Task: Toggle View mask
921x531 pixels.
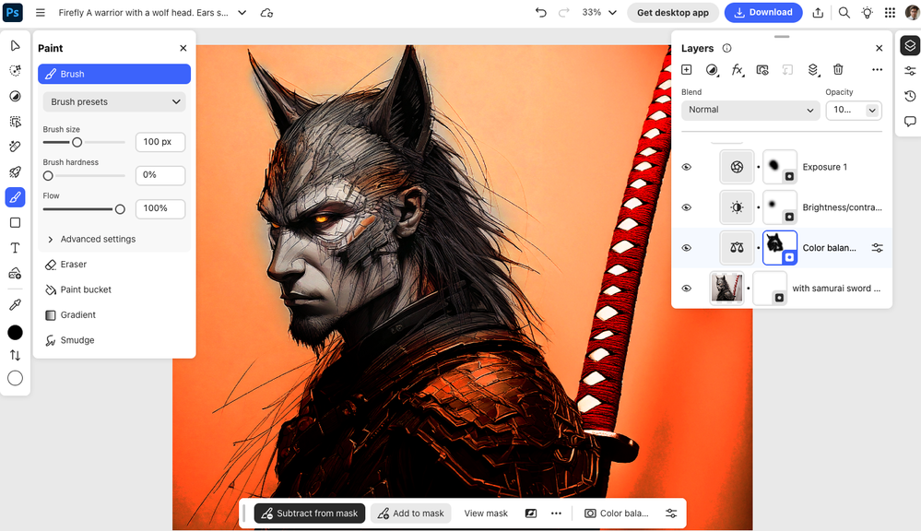Action: coord(486,513)
